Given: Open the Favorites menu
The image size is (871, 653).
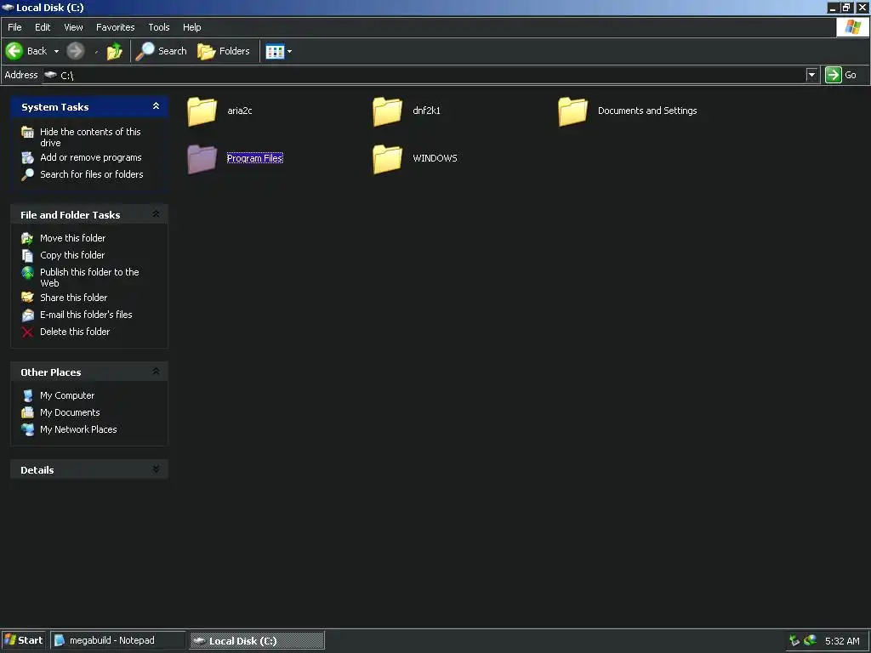Looking at the screenshot, I should (x=115, y=27).
